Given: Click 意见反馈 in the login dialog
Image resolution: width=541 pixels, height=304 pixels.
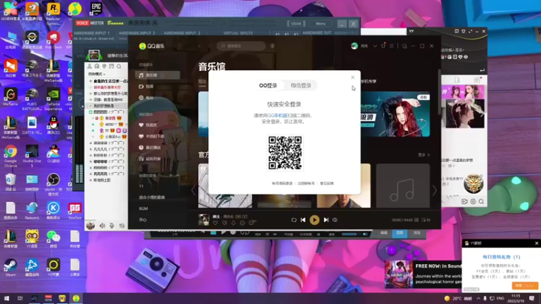Looking at the screenshot, I should (327, 183).
